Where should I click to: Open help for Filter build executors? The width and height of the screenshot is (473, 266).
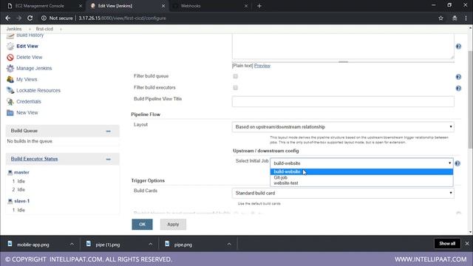pyautogui.click(x=458, y=89)
